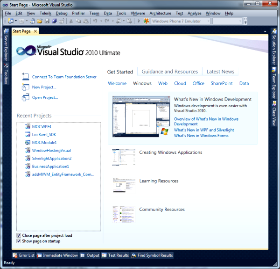Close the Start Page tab
280x269 pixels.
(x=35, y=31)
